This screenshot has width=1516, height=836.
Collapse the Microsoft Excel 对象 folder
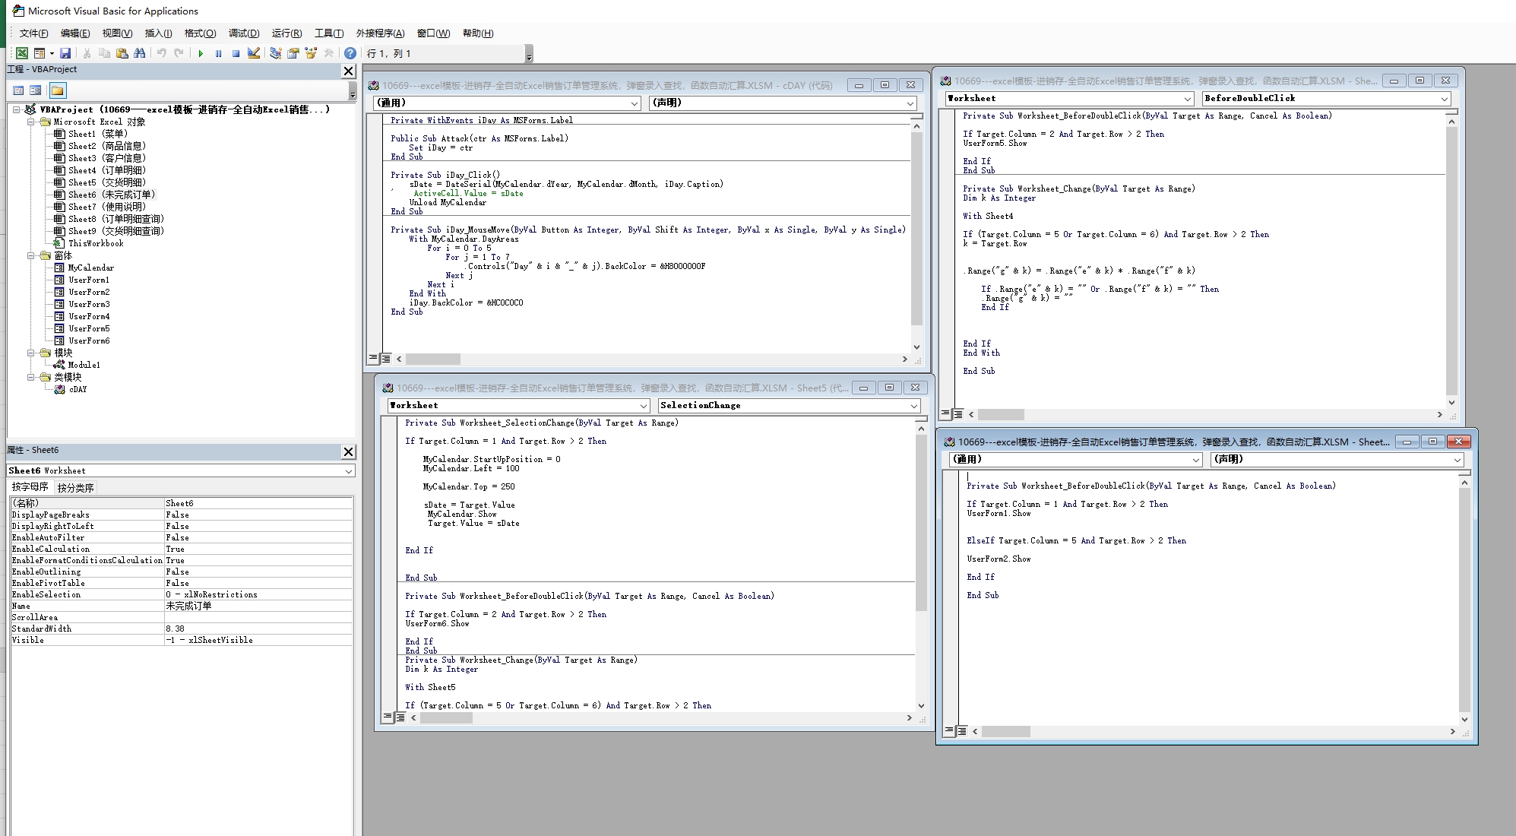[x=31, y=122]
